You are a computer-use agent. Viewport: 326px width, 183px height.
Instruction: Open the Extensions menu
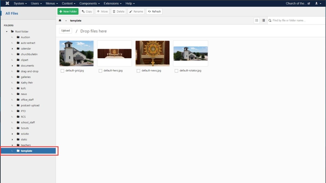pyautogui.click(x=113, y=4)
